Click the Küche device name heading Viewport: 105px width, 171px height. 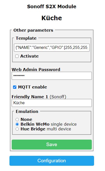(x=52, y=18)
